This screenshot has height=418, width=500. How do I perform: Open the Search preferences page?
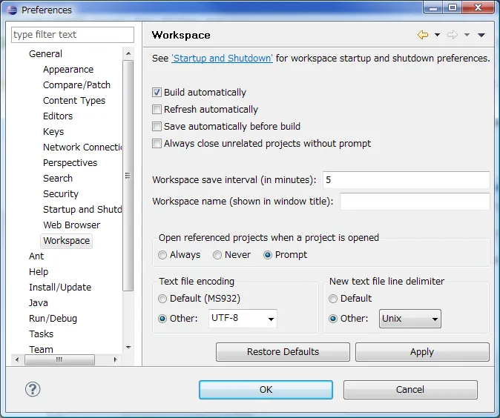click(58, 179)
